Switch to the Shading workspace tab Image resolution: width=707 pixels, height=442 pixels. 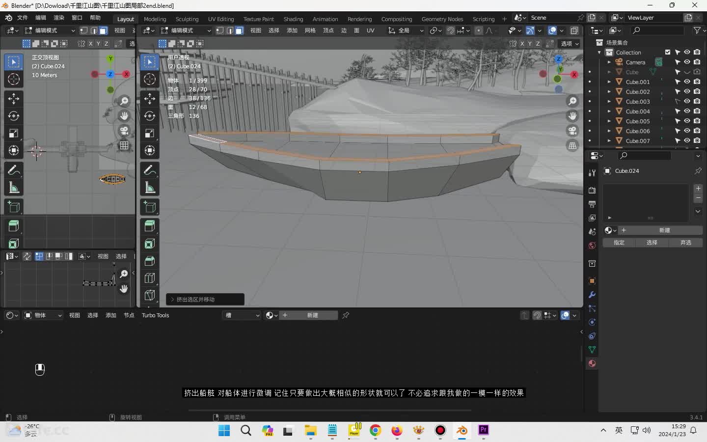click(x=293, y=19)
